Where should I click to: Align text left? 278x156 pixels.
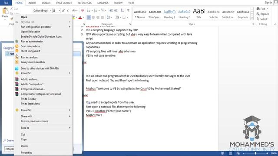tap(89, 17)
